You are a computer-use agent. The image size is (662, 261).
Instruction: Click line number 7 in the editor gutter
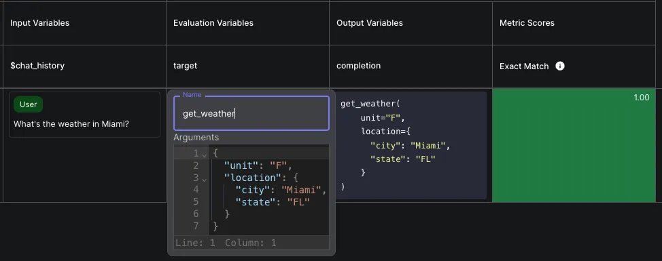(x=196, y=226)
